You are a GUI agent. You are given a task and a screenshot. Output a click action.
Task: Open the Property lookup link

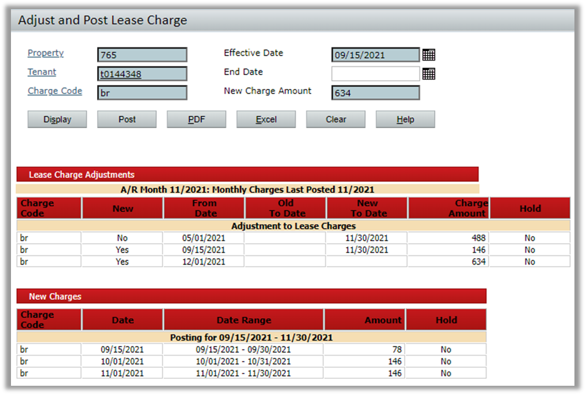(45, 53)
